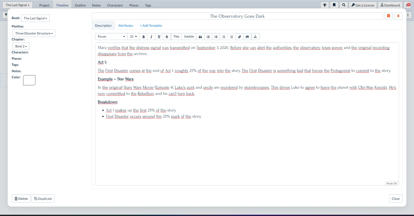Open the timeline filter icon
The height and width of the screenshot is (216, 414).
point(6,15)
